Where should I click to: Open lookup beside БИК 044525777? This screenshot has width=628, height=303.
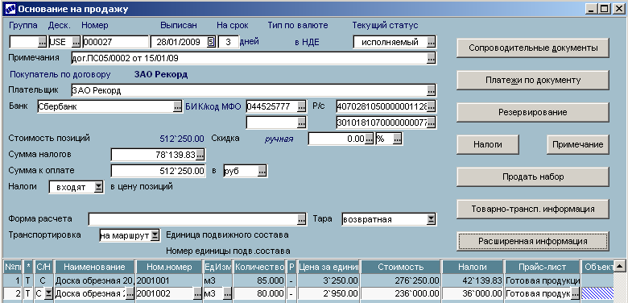(301, 107)
